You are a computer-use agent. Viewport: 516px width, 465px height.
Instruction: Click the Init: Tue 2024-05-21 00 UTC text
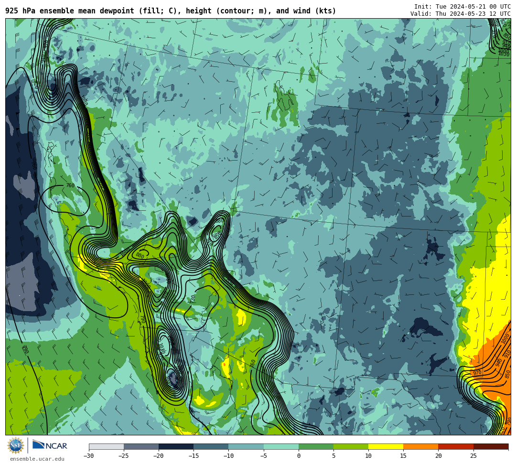(x=462, y=7)
